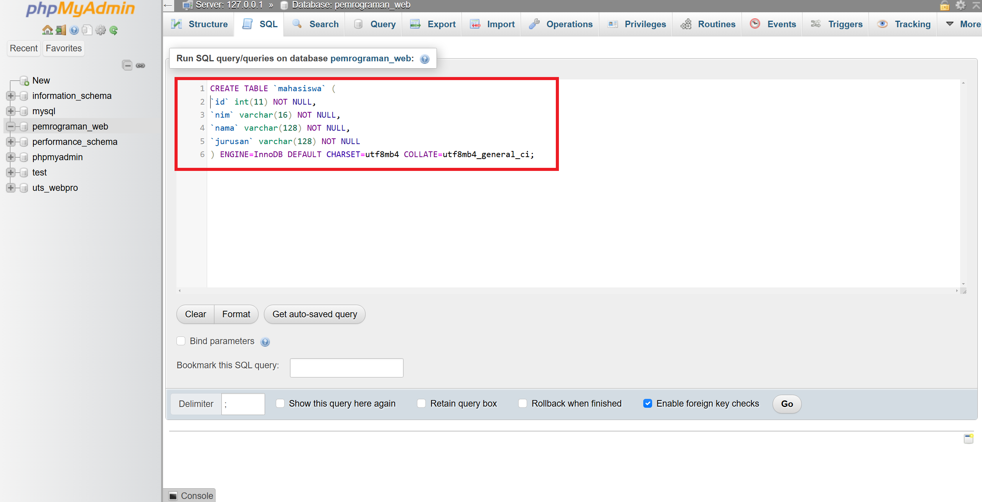Click the Home icon in navigation panel

tap(47, 30)
